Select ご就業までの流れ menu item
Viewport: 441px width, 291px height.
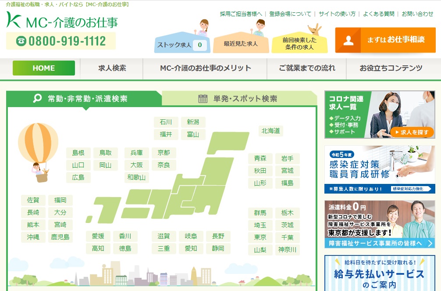pos(307,68)
